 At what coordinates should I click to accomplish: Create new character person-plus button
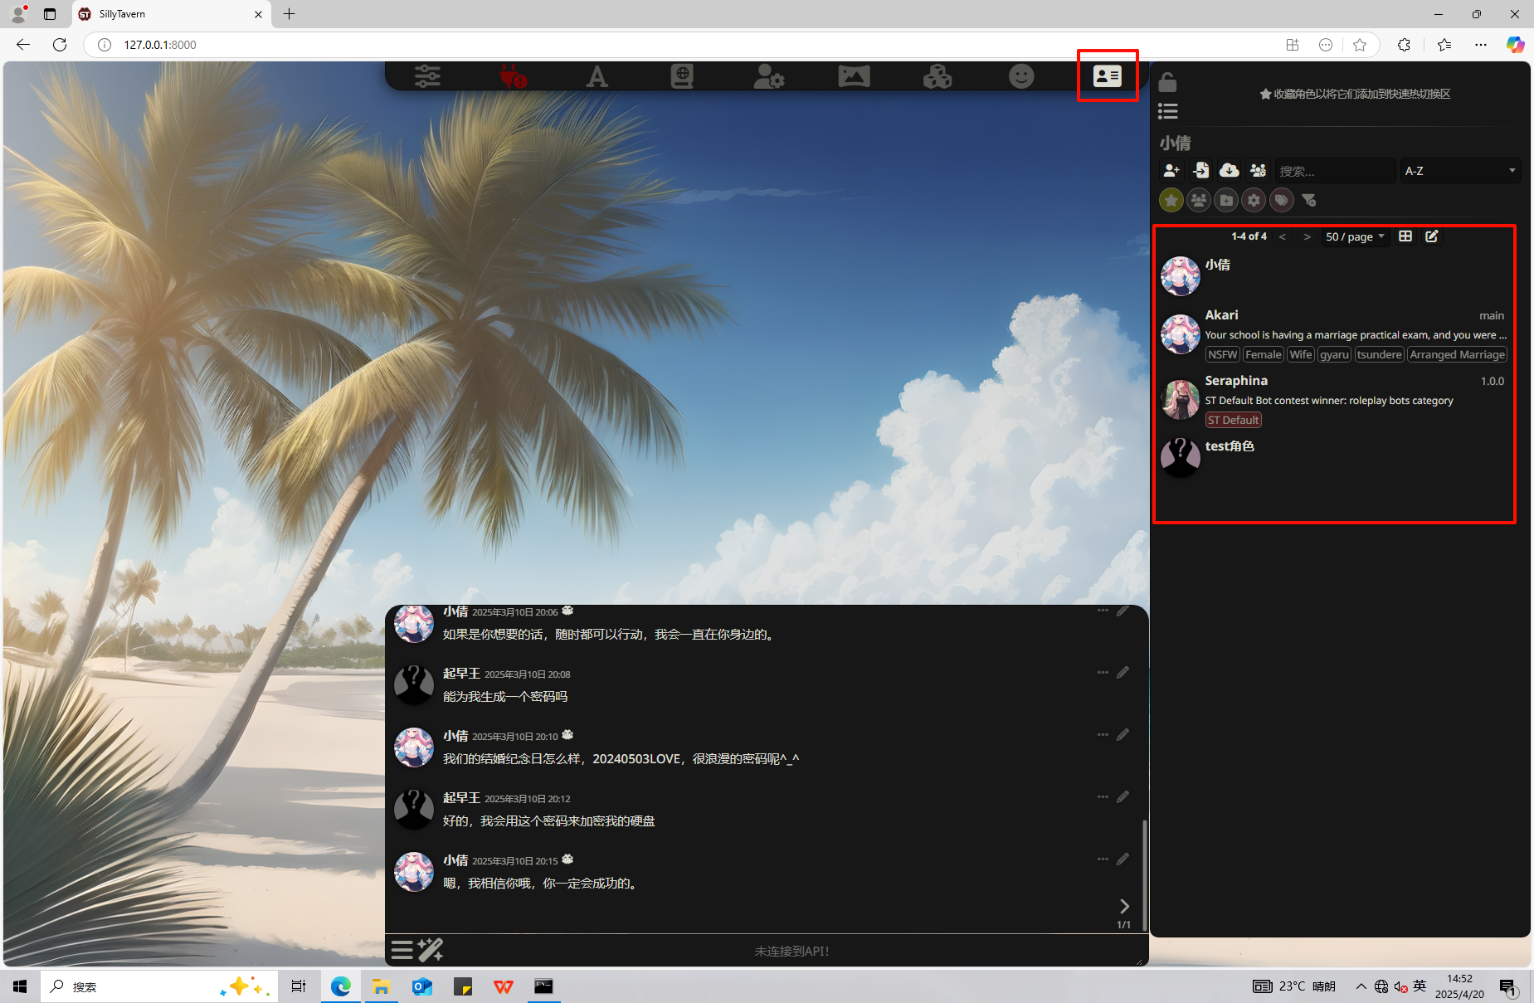[1171, 170]
